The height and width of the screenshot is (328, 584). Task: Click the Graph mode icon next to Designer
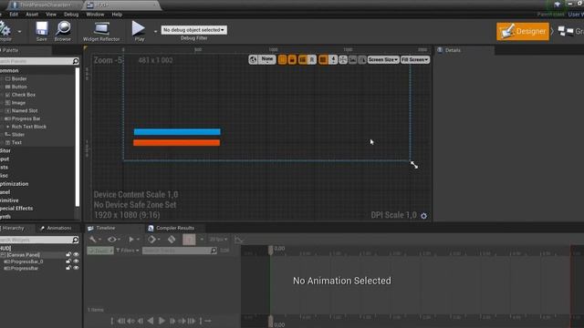click(x=566, y=32)
